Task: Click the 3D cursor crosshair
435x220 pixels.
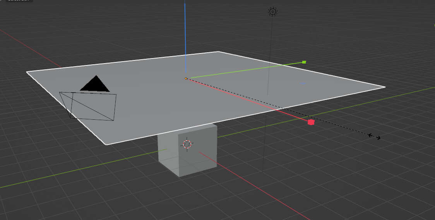Action: 187,144
